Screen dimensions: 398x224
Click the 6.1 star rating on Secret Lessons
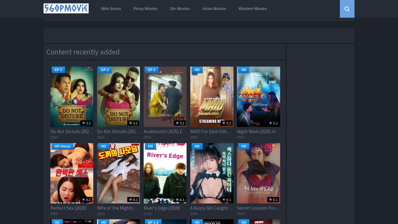pyautogui.click(x=273, y=200)
